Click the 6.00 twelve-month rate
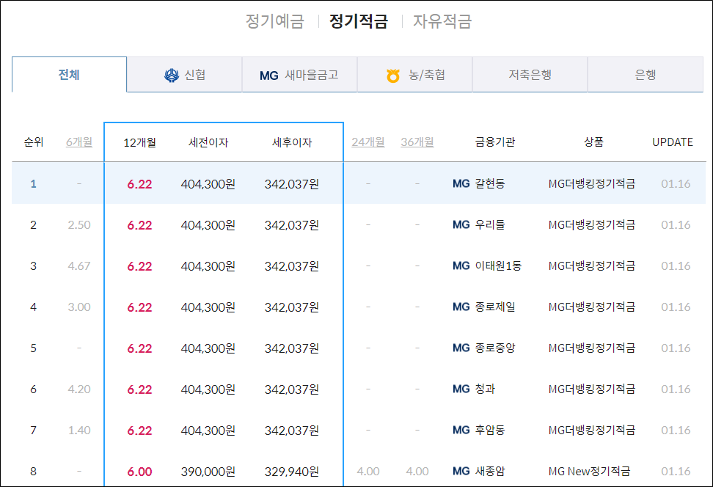Image resolution: width=713 pixels, height=487 pixels. [x=139, y=472]
